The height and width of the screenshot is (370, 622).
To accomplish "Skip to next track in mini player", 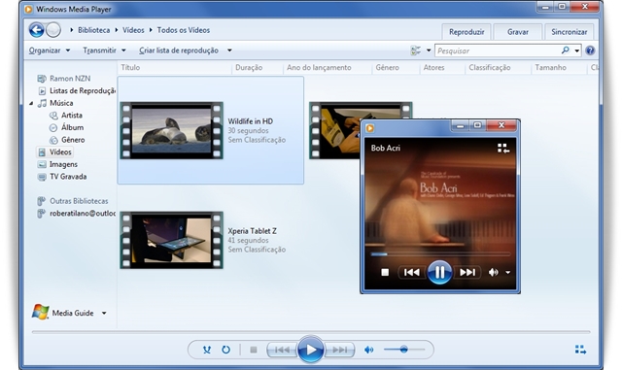I will click(467, 273).
